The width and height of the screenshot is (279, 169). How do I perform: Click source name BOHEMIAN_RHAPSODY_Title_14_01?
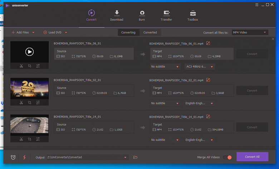coord(77,117)
